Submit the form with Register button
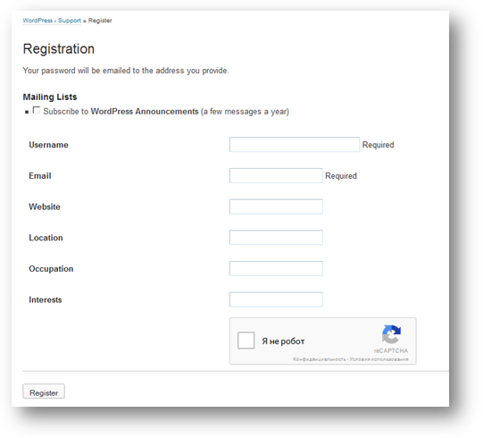483x438 pixels. 44,392
